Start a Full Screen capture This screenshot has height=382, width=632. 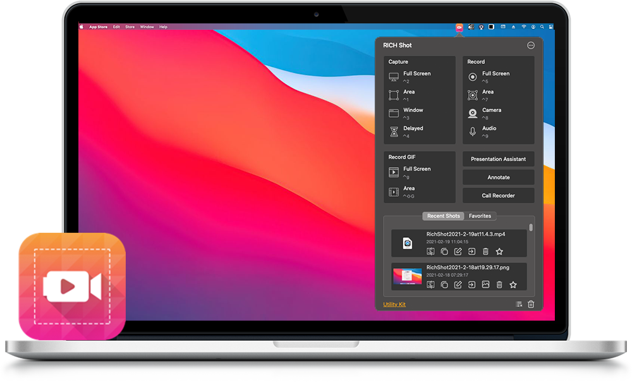point(410,77)
